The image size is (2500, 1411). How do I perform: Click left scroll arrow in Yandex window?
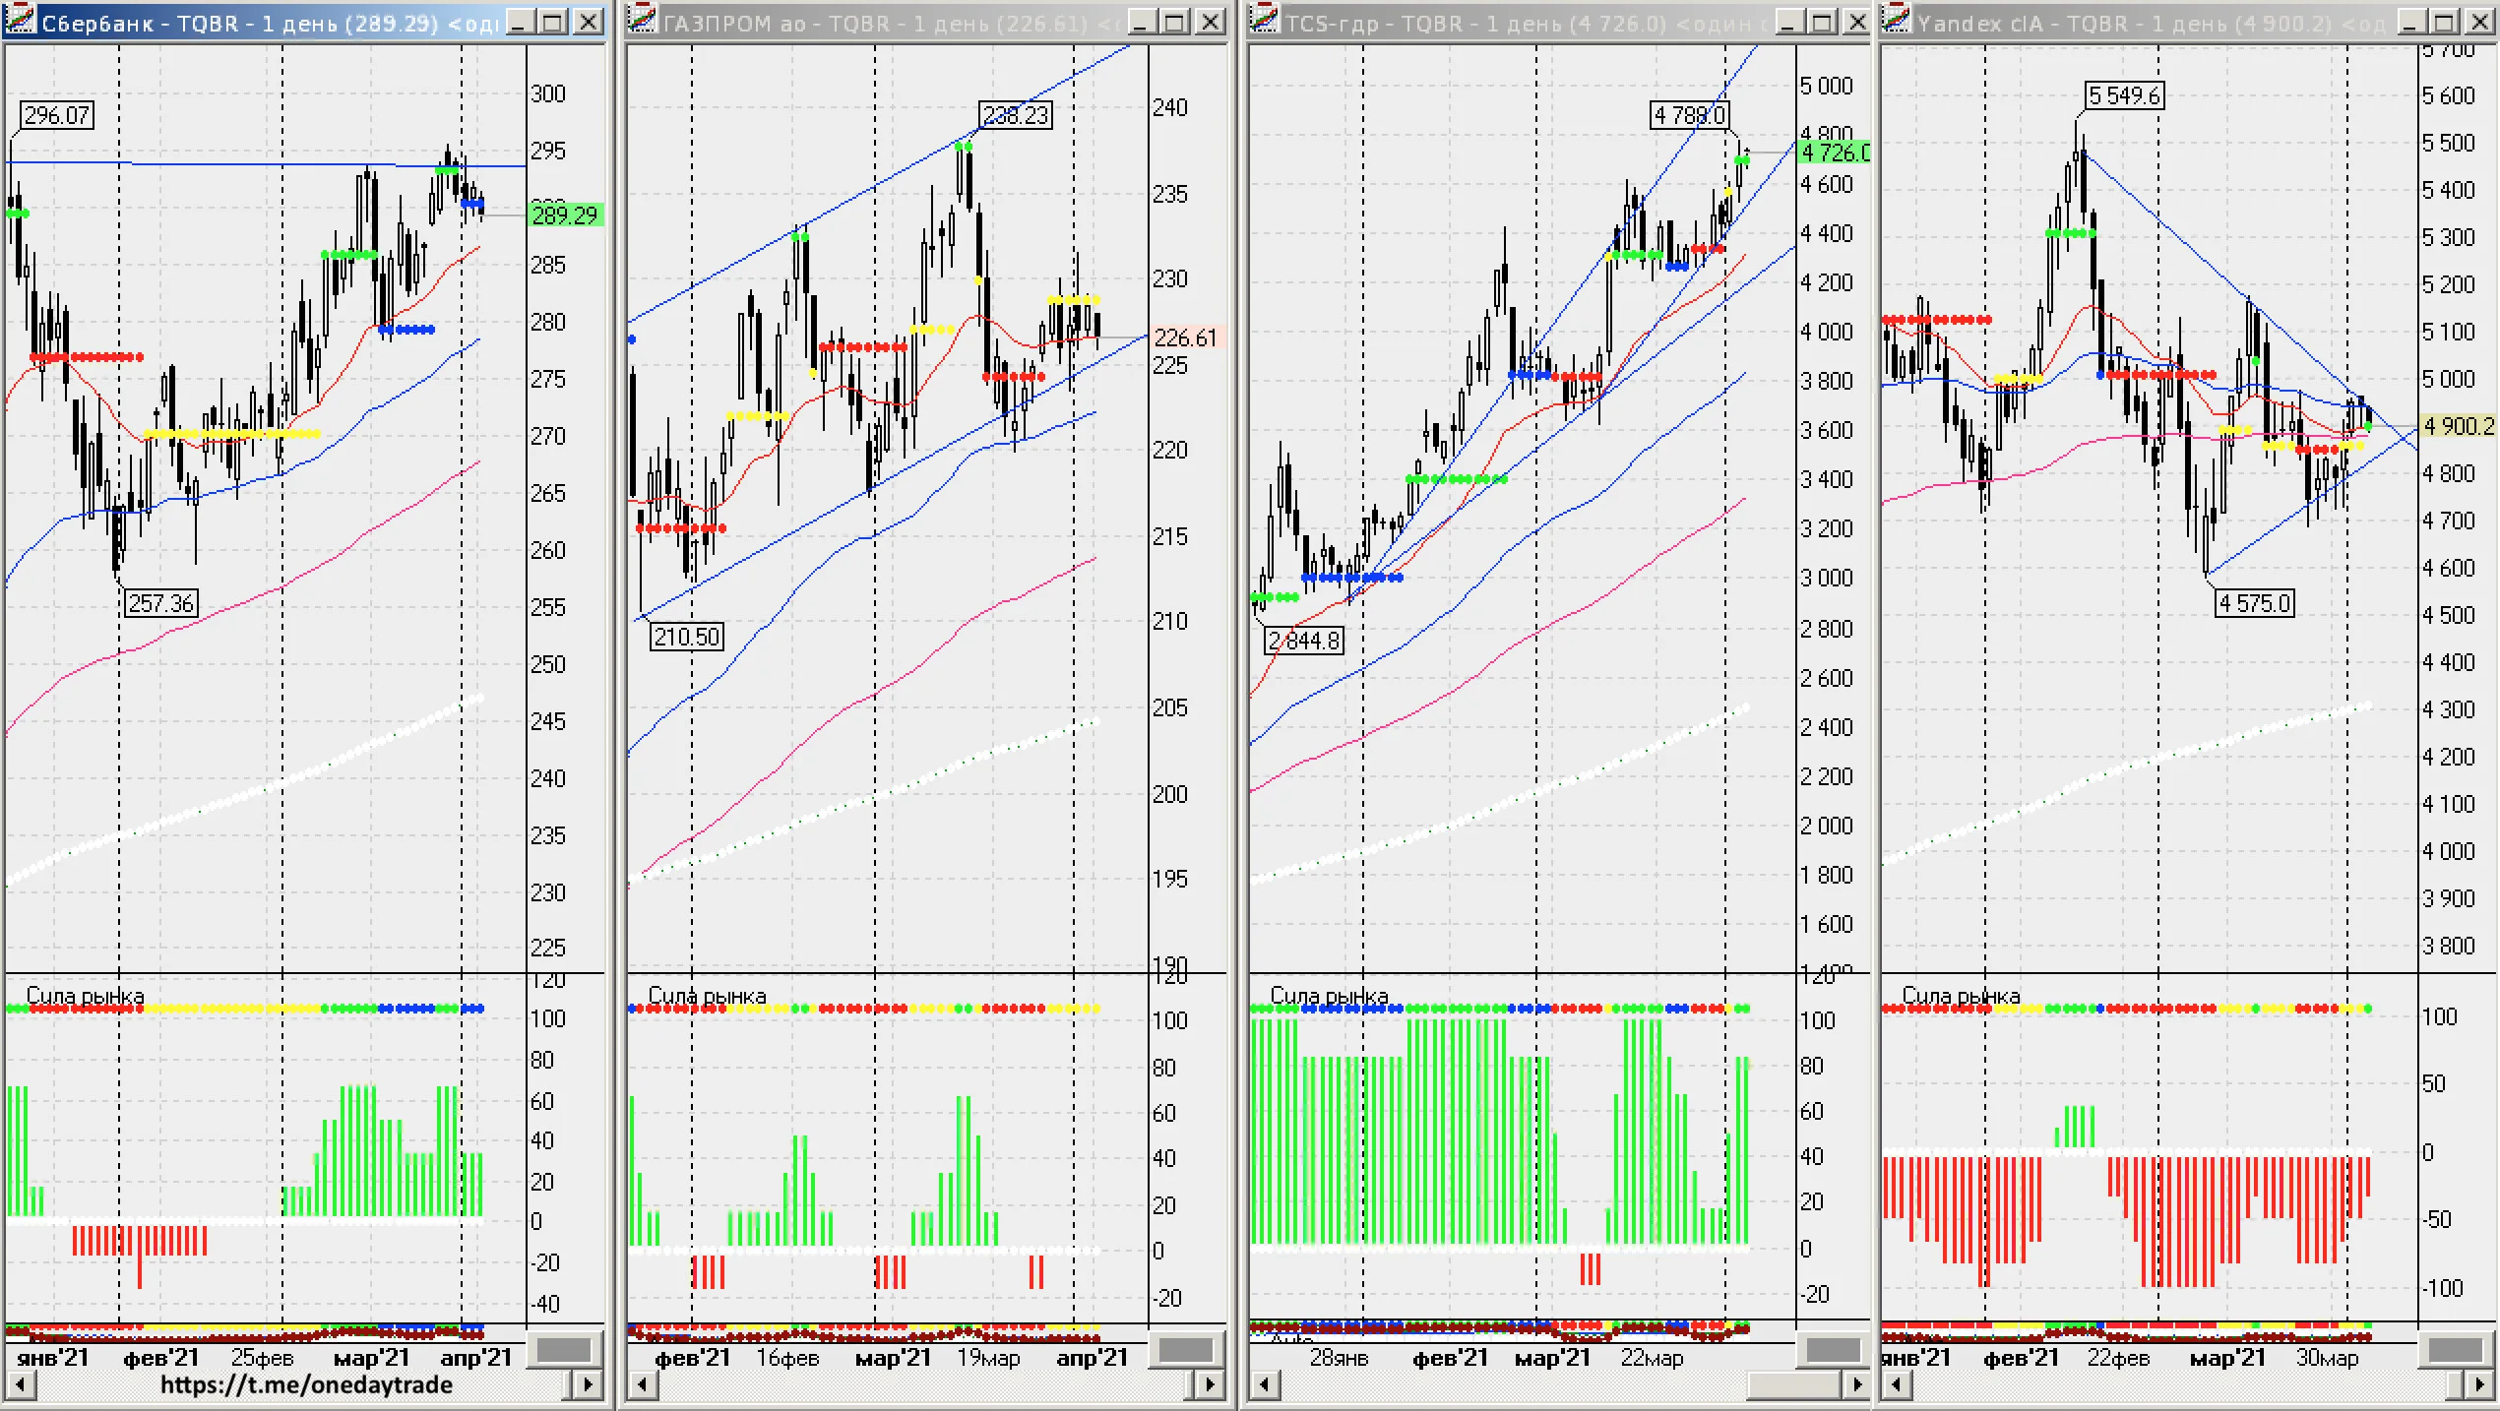tap(1897, 1385)
